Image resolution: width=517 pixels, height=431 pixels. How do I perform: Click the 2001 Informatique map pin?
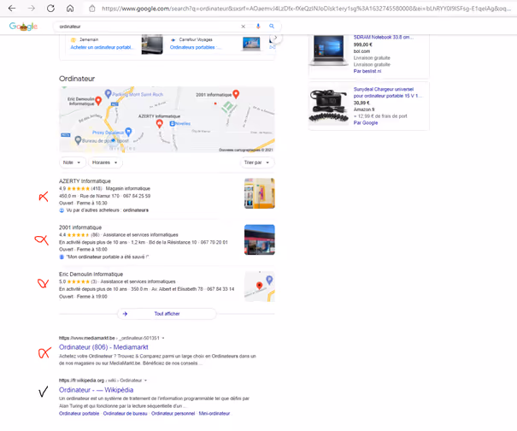pos(236,94)
